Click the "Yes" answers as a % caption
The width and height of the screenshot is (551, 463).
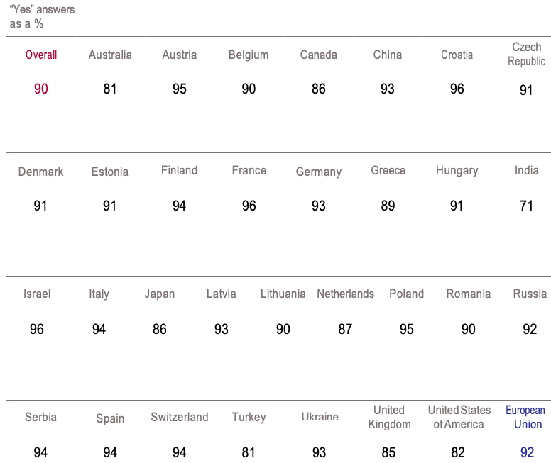point(42,17)
